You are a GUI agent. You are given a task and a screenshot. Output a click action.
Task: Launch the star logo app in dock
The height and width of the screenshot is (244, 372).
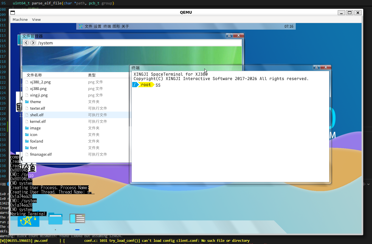[x=28, y=220]
